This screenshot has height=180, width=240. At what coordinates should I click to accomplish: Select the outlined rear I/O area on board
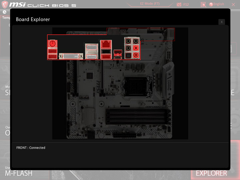141,34
